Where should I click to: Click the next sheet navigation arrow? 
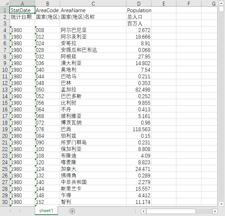20,211
